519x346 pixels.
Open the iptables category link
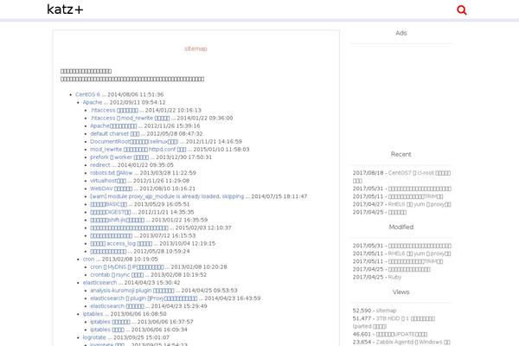coord(93,314)
